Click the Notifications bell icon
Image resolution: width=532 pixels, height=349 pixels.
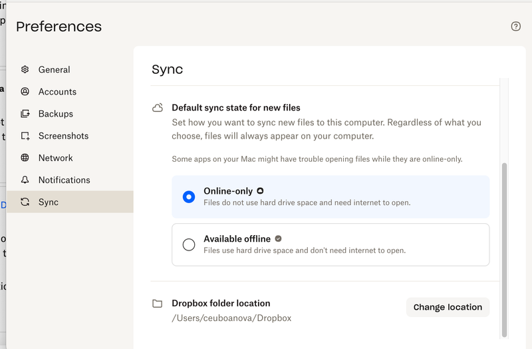25,180
